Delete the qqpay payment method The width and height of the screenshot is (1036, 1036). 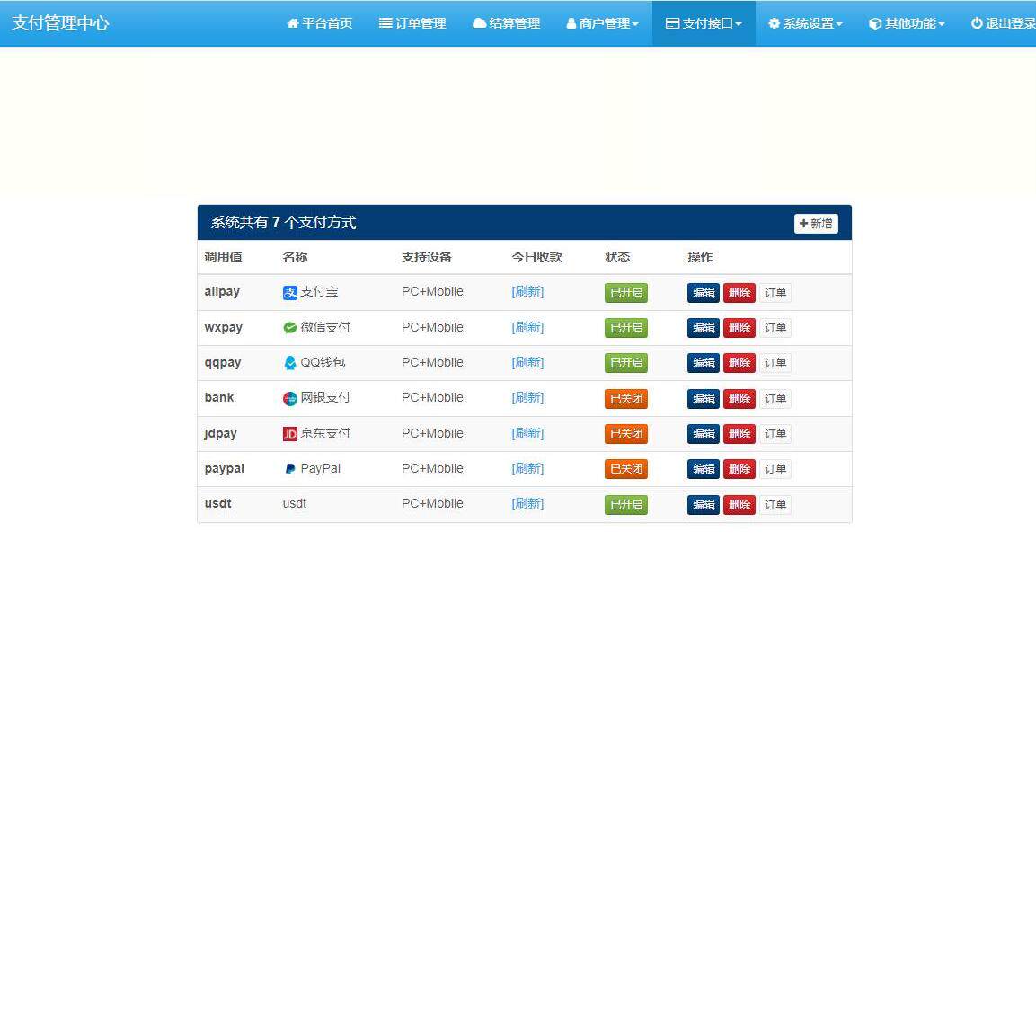coord(739,363)
